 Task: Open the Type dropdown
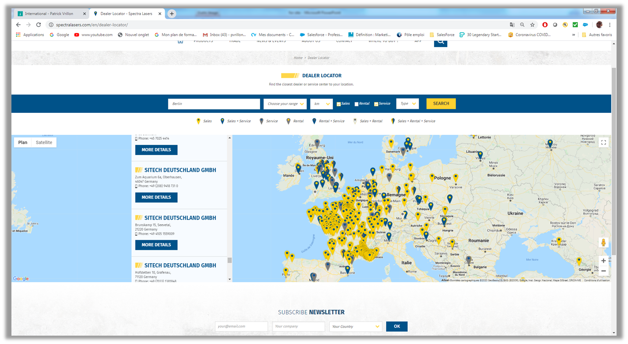[x=407, y=104]
